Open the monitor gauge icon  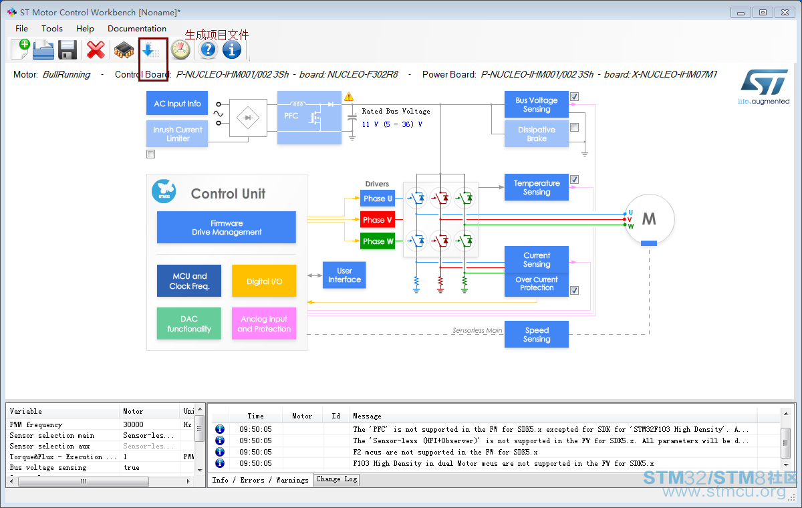[x=180, y=50]
